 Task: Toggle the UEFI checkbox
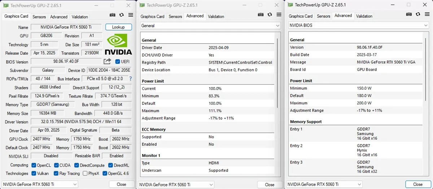click(x=117, y=62)
